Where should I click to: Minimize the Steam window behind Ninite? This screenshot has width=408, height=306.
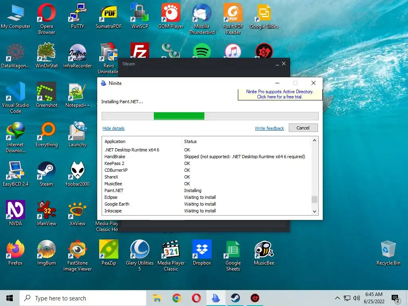[x=277, y=64]
